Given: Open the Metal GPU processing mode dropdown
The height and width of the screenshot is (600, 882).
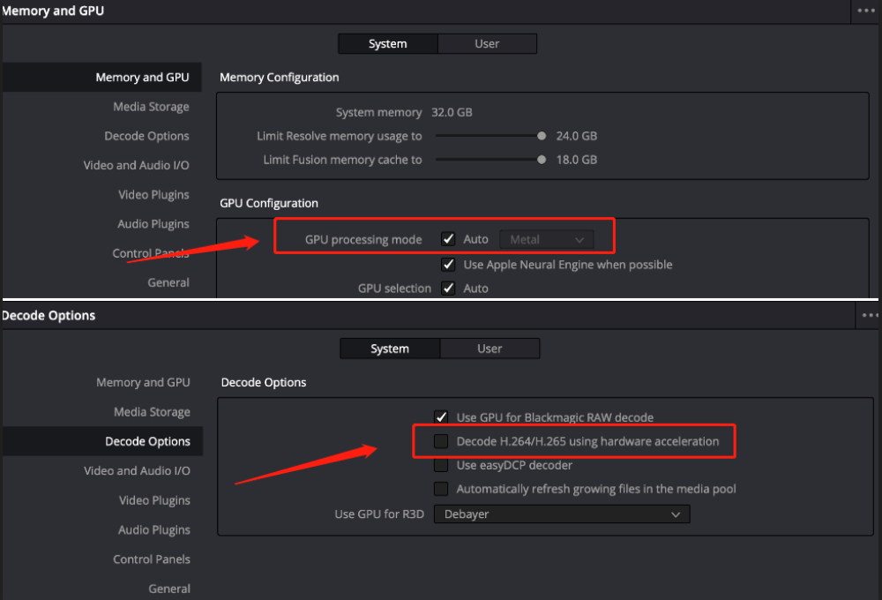Looking at the screenshot, I should click(547, 240).
